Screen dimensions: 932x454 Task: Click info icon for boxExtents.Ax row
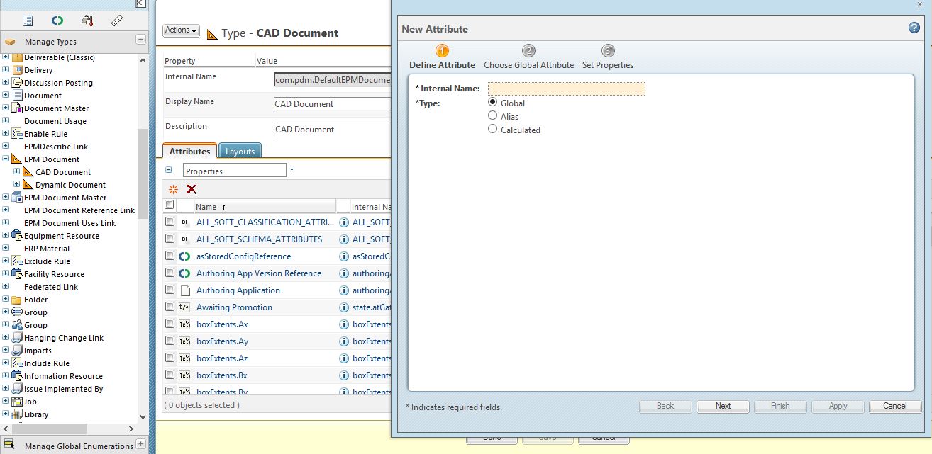click(x=344, y=324)
